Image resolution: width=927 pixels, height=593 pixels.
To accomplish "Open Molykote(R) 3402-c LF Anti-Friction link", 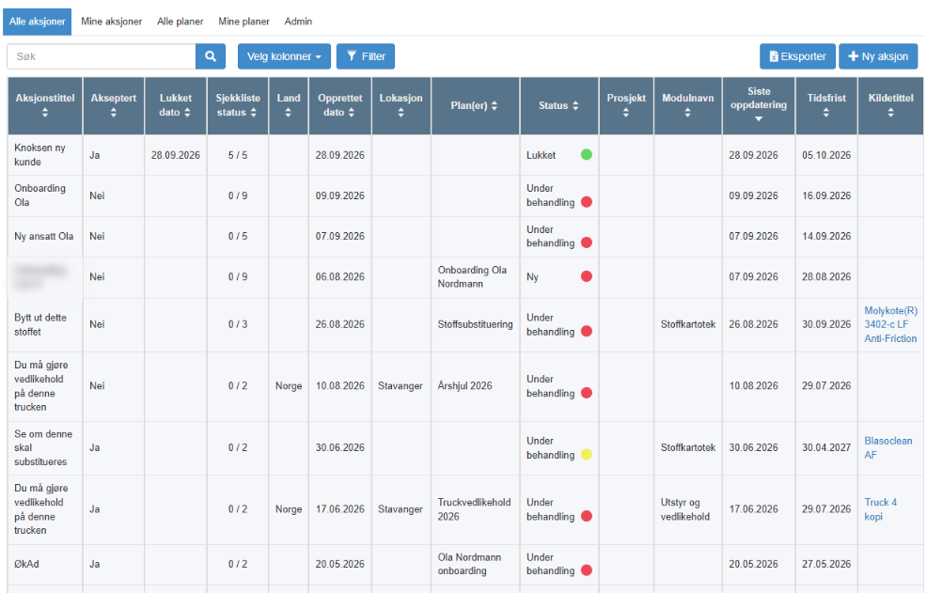I will tap(890, 324).
